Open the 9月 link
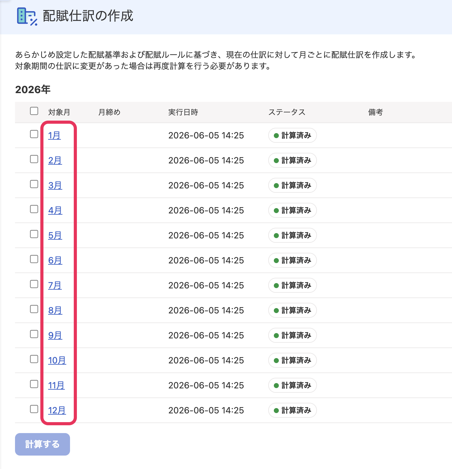Viewport: 452px width, 469px height. [55, 335]
